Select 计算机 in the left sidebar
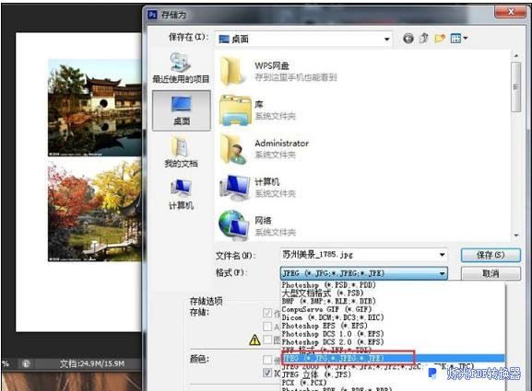532x391 pixels. pos(181,194)
